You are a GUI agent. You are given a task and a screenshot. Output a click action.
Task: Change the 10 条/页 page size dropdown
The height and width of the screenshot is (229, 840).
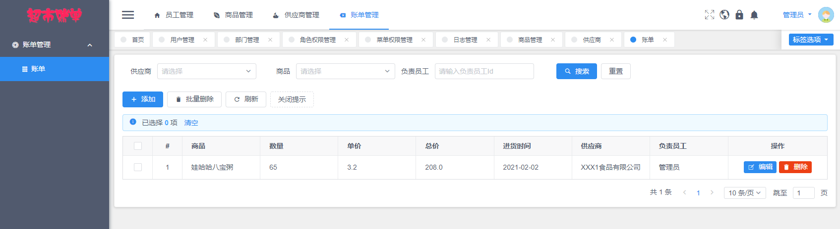tap(745, 193)
